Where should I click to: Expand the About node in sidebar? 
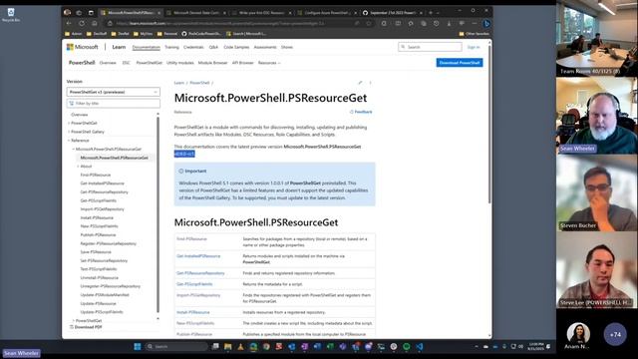pos(78,167)
